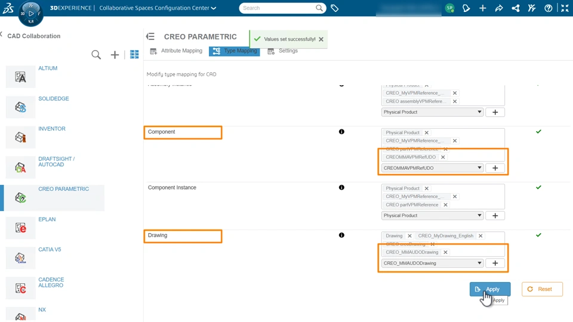
Task: Show info for Drawing row
Action: pyautogui.click(x=341, y=235)
